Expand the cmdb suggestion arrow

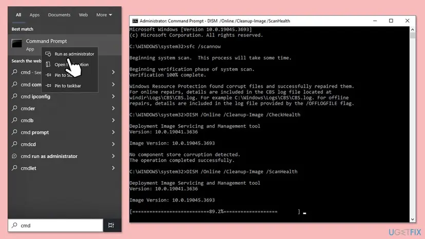click(113, 120)
